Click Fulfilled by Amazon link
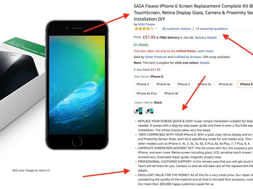 pyautogui.click(x=187, y=57)
